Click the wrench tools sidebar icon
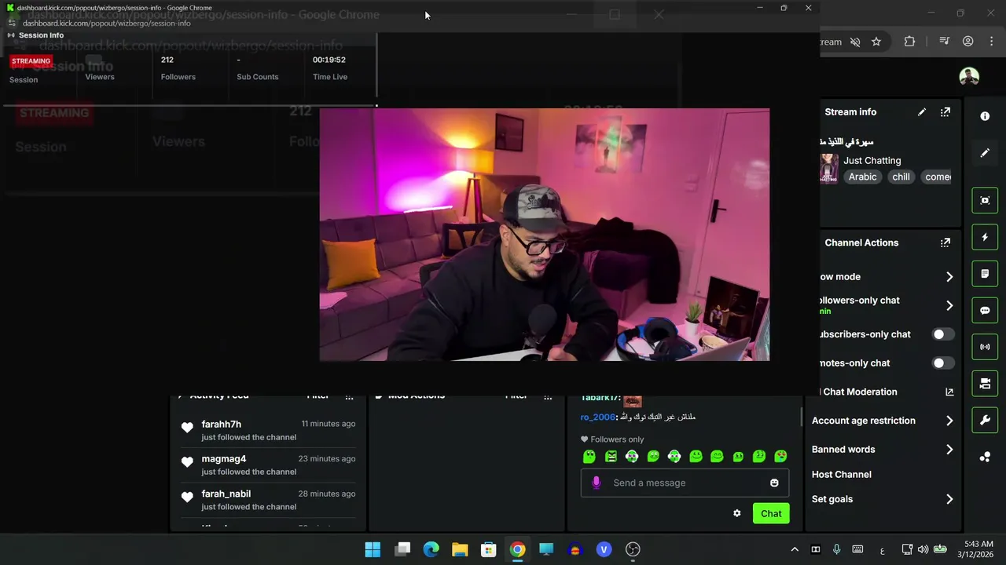Viewport: 1006px width, 565px height. [985, 420]
